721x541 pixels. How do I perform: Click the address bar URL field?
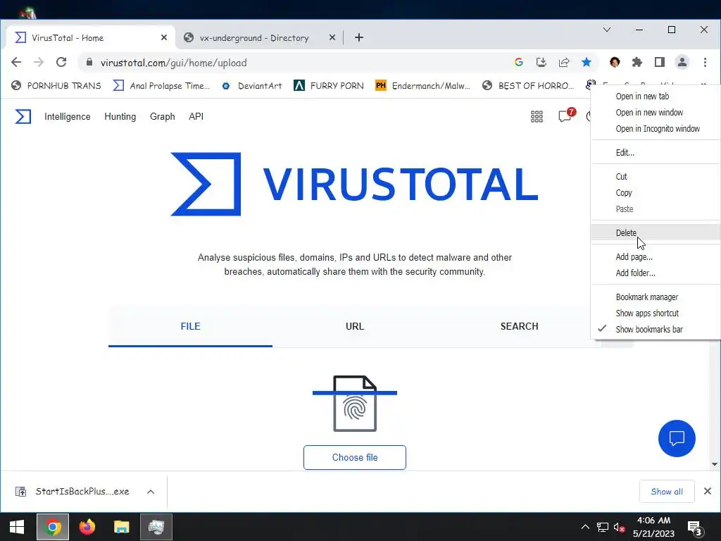(x=294, y=62)
